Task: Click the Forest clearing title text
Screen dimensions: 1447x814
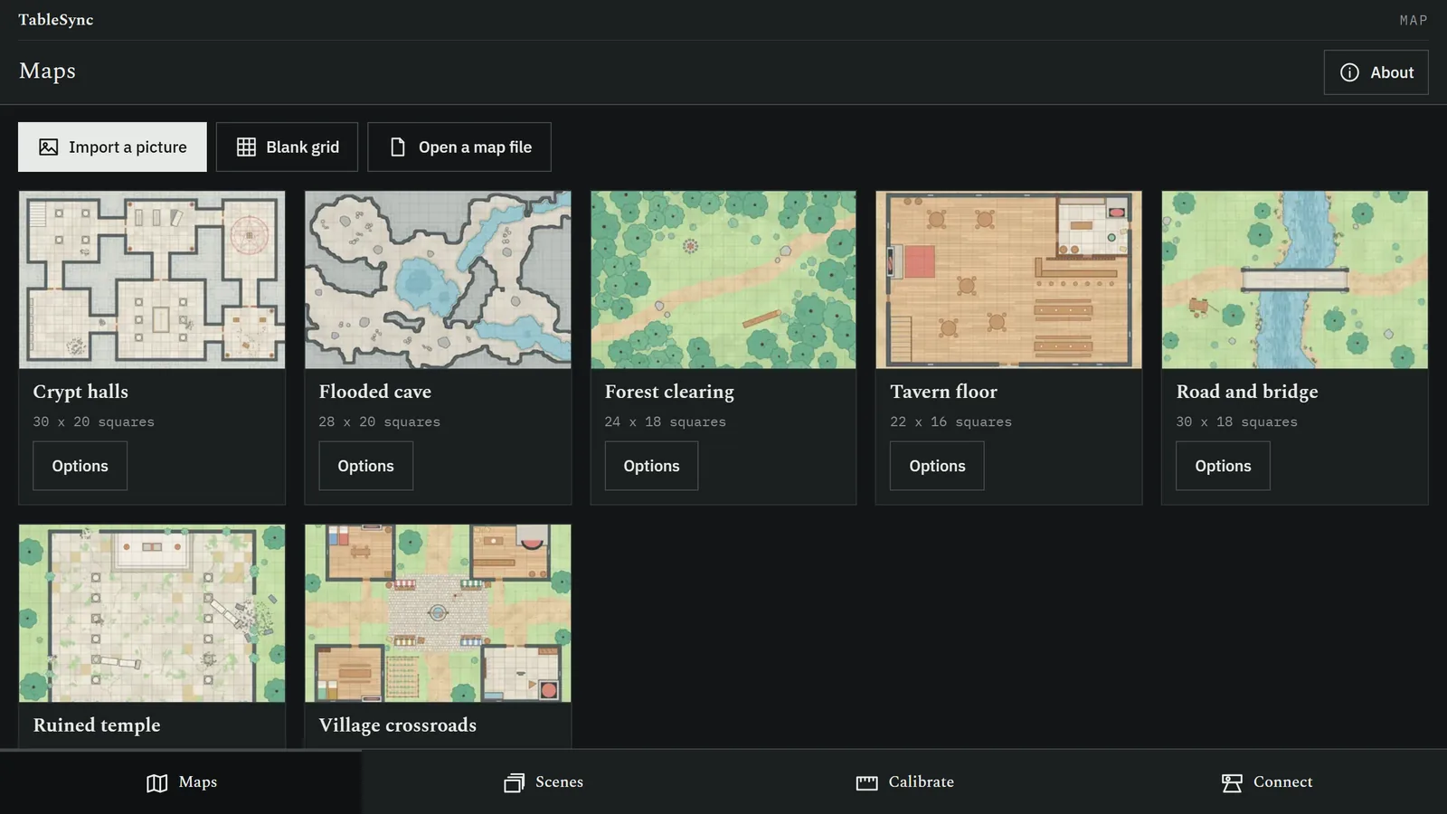Action: pyautogui.click(x=669, y=392)
